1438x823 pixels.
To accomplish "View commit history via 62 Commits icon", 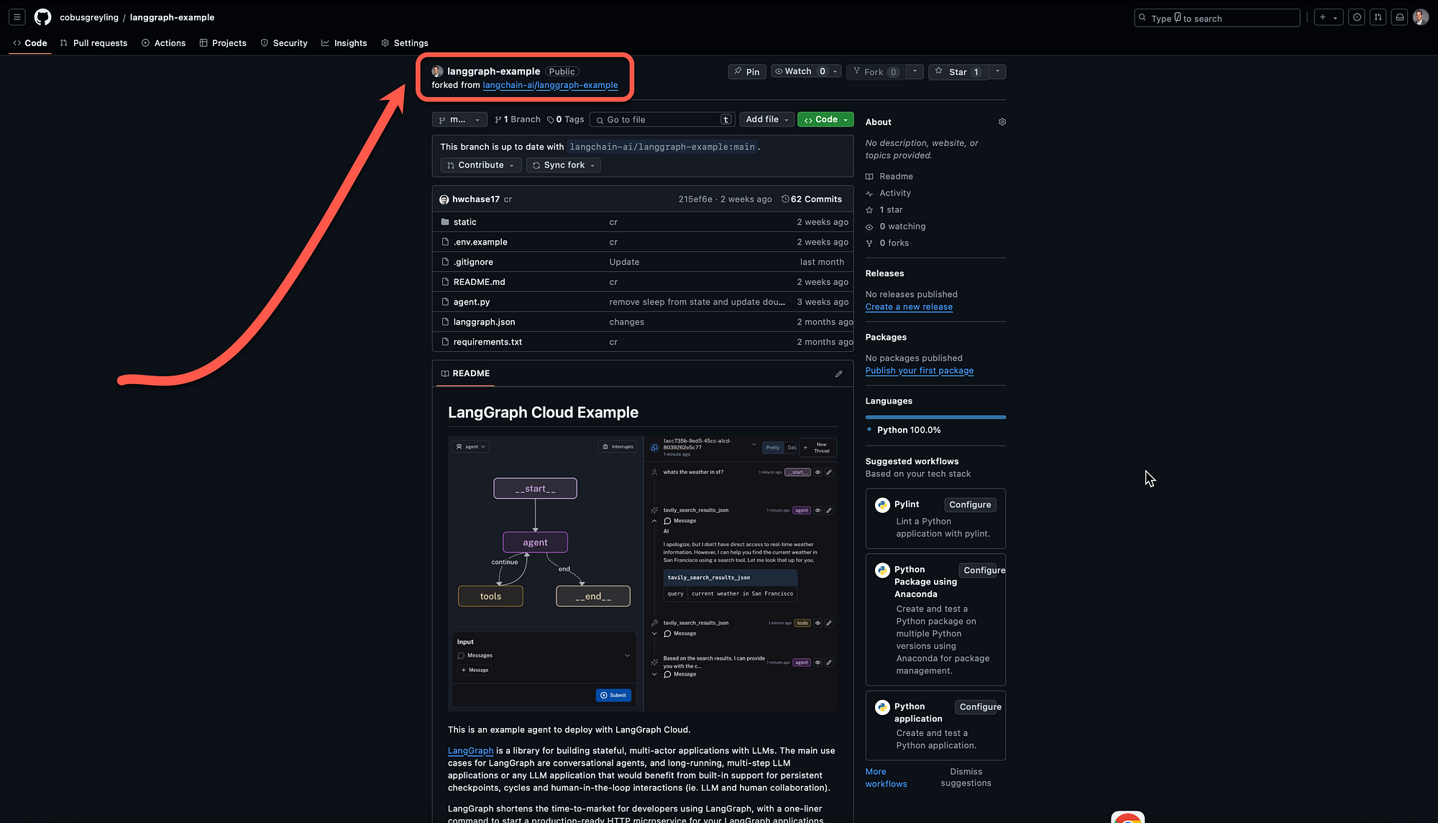I will point(784,199).
